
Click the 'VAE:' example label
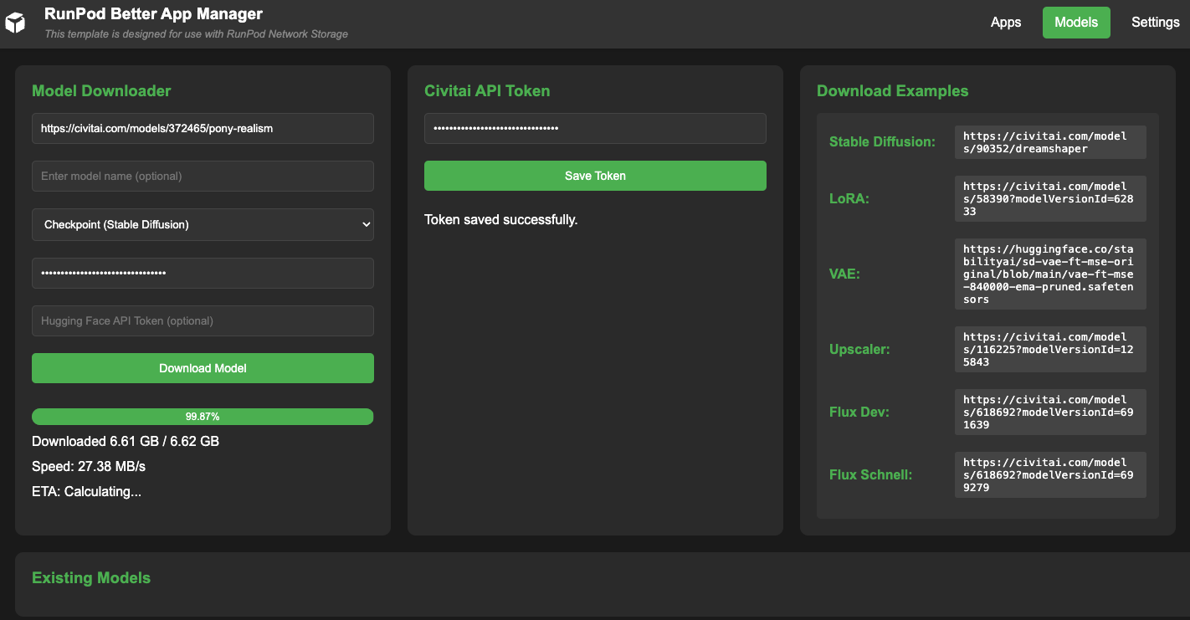click(845, 274)
